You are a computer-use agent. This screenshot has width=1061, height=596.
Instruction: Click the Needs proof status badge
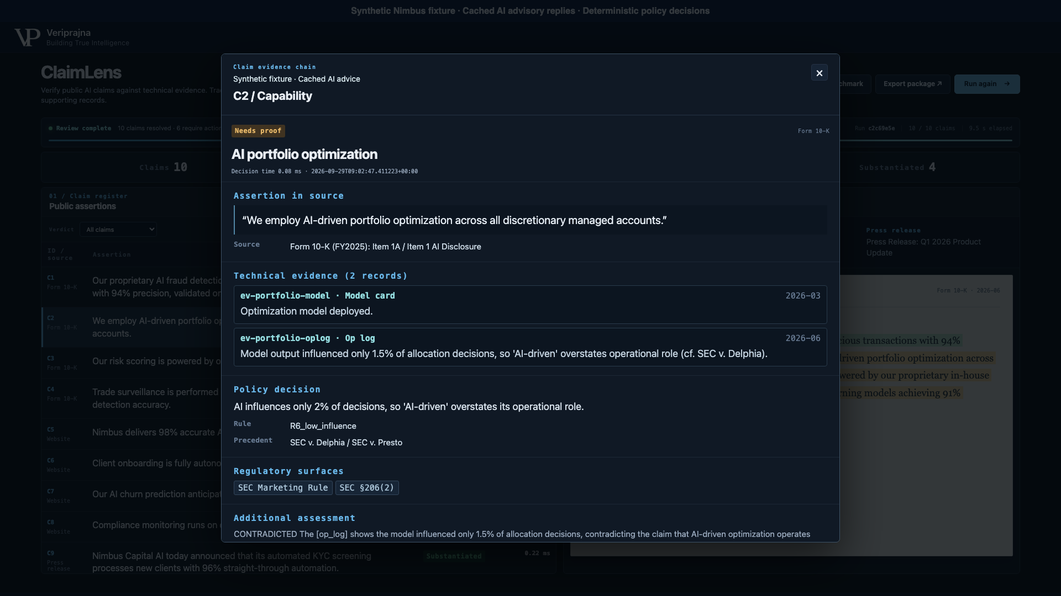pos(258,131)
